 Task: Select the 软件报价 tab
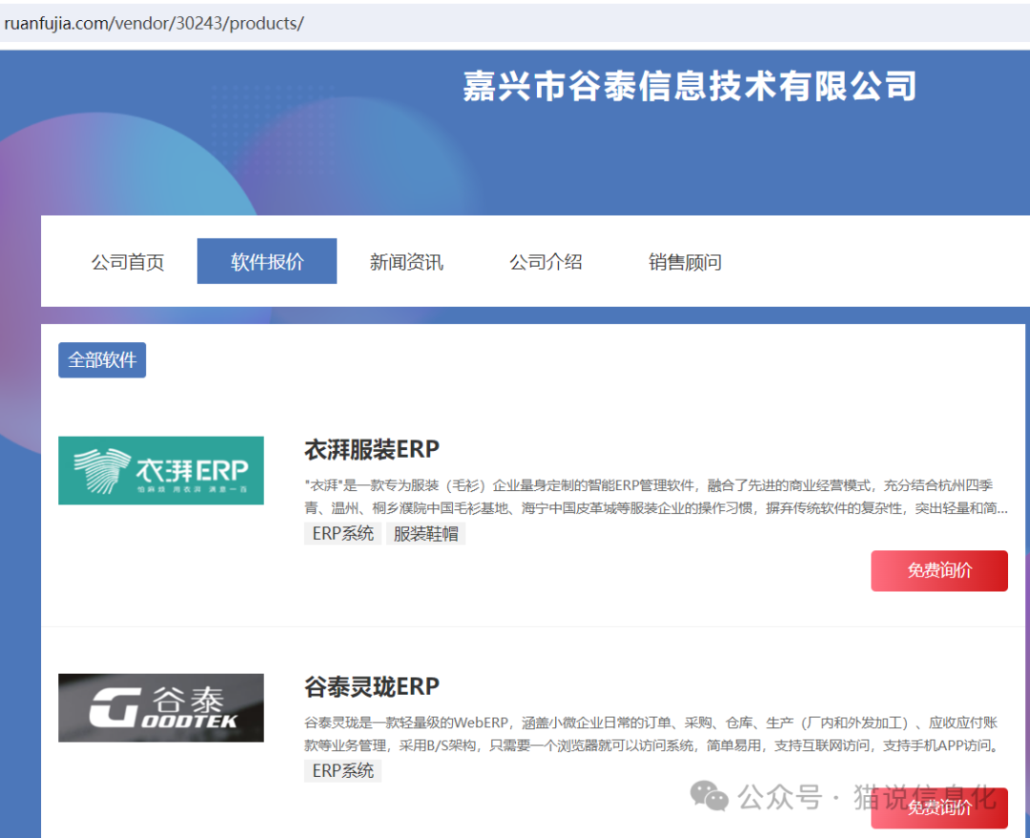pos(267,261)
